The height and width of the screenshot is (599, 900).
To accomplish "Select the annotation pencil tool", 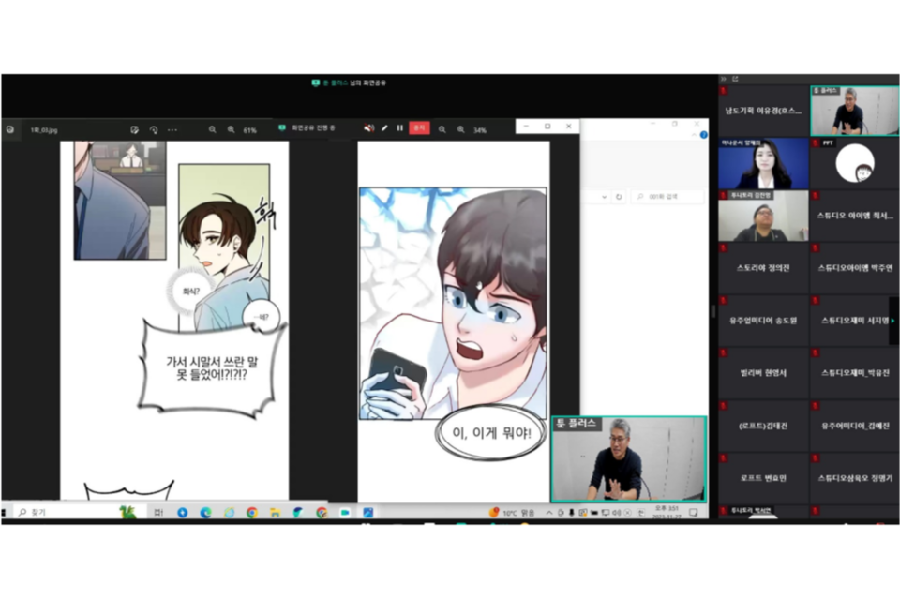I will pos(384,128).
